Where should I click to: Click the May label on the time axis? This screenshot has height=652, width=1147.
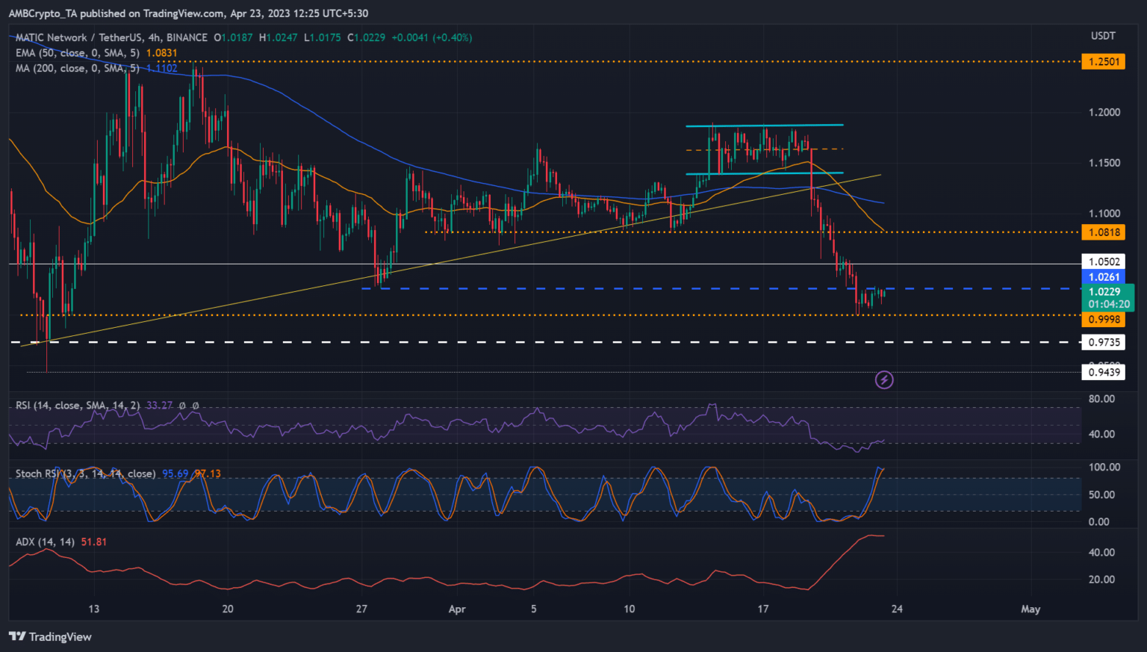pyautogui.click(x=1031, y=609)
